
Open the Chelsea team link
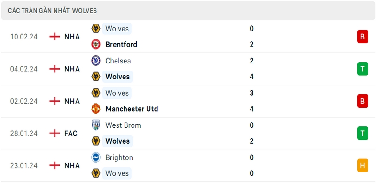[118, 61]
